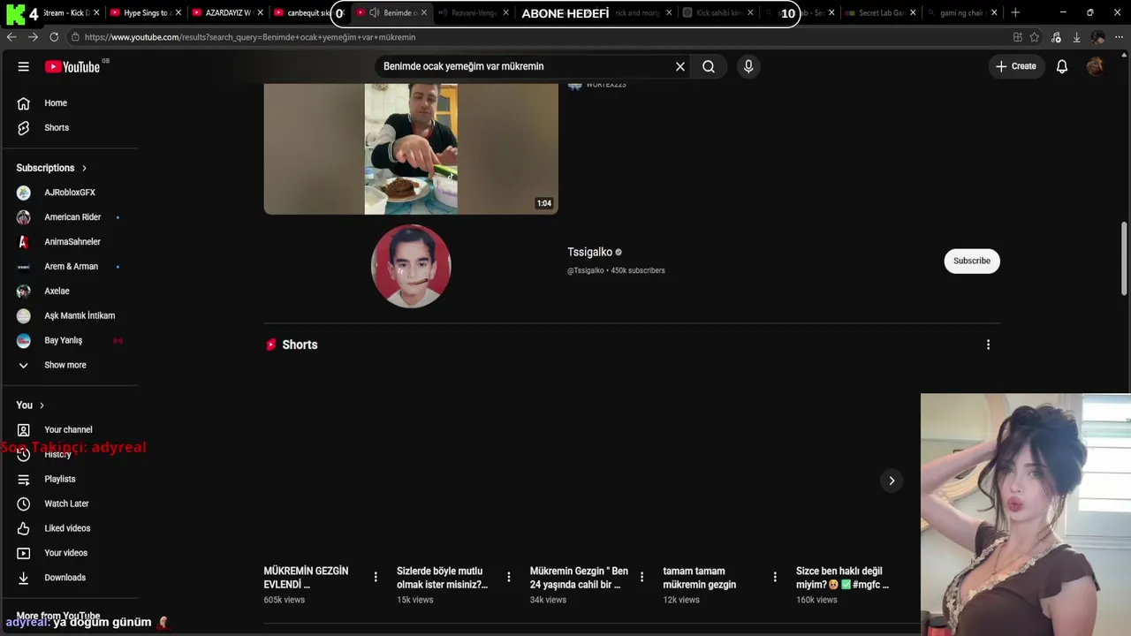Close the Hype Sings browser tab
The image size is (1131, 636).
point(178,12)
